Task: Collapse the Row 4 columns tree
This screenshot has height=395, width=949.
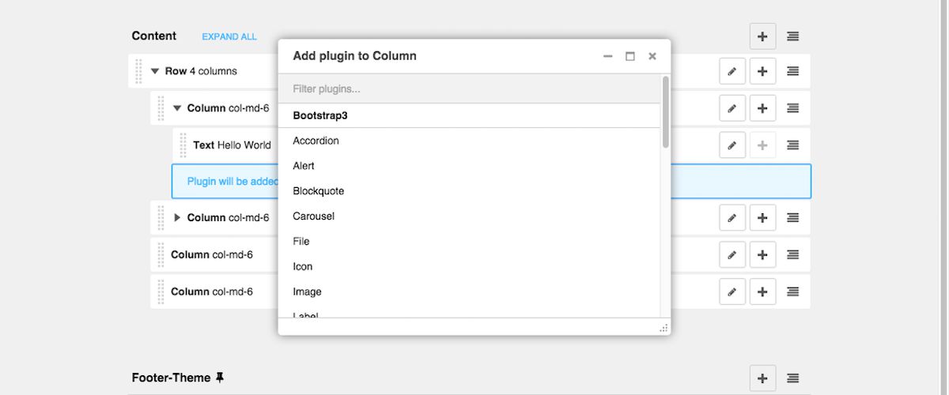Action: [x=155, y=71]
